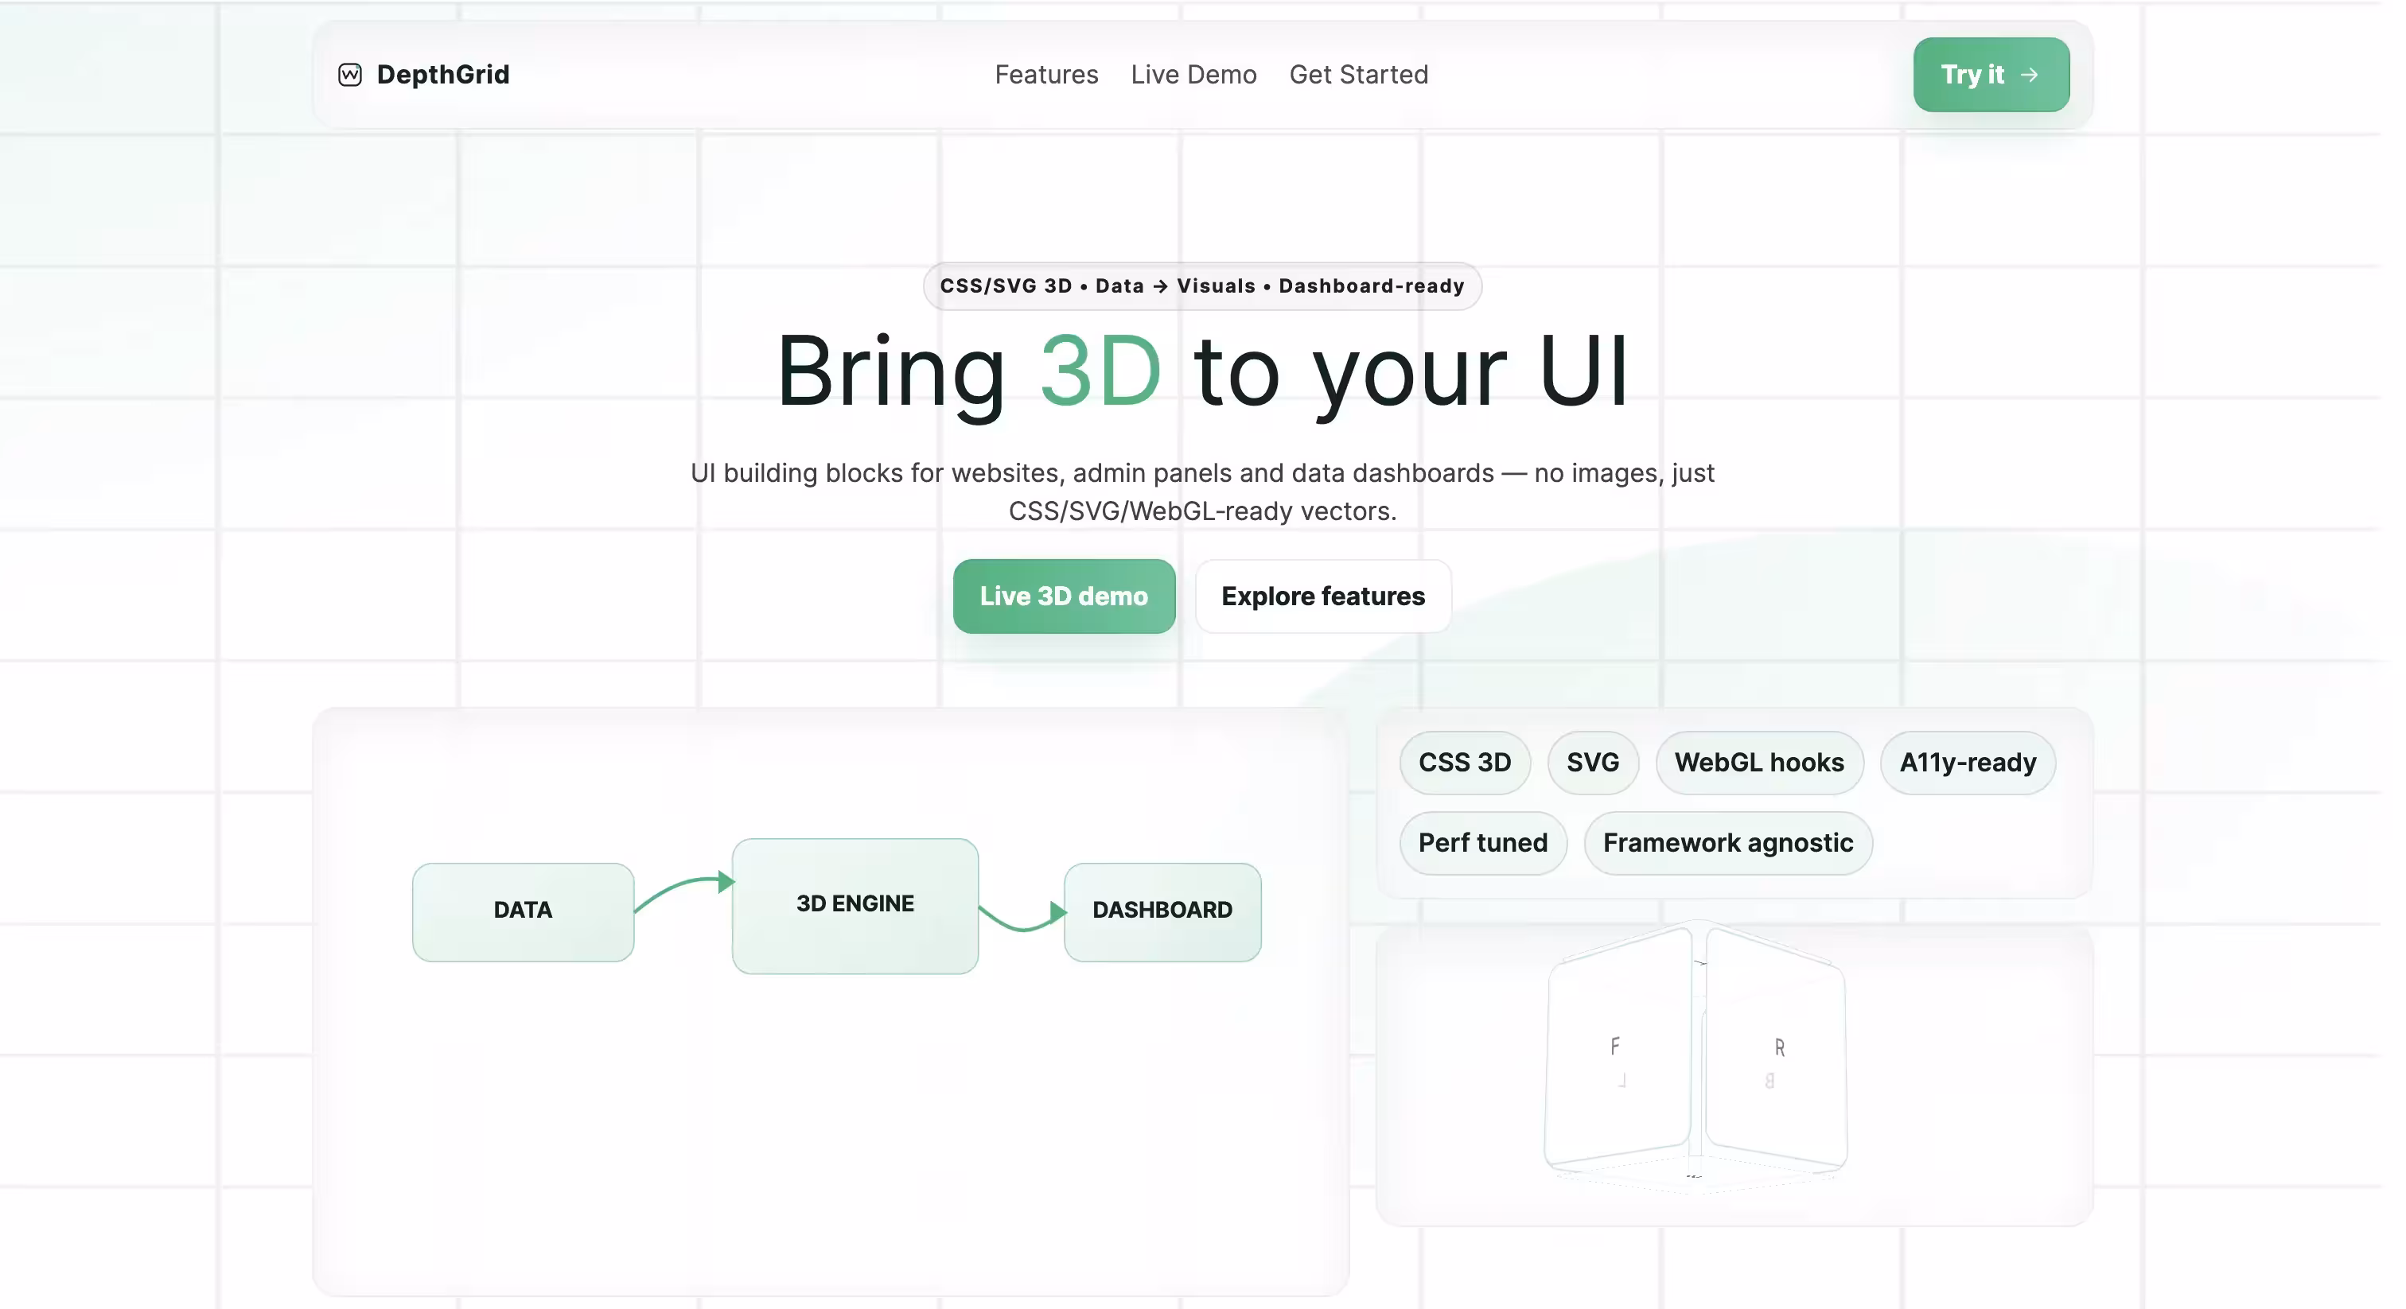Select the A11y-ready chip
The height and width of the screenshot is (1309, 2406).
pos(1967,762)
